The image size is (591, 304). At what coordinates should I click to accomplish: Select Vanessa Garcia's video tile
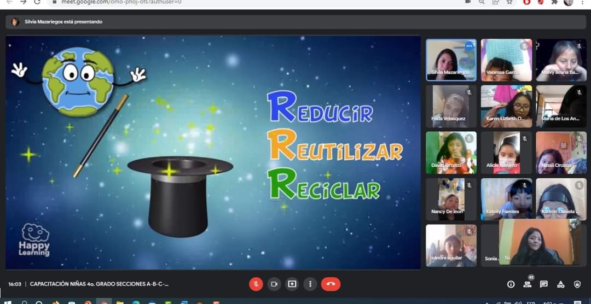(506, 60)
